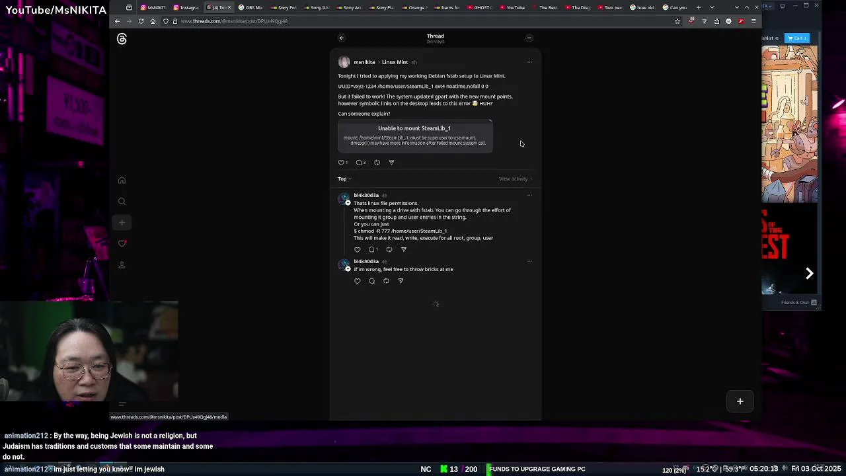Click the browser address bar
This screenshot has width=846, height=476.
coord(423,21)
